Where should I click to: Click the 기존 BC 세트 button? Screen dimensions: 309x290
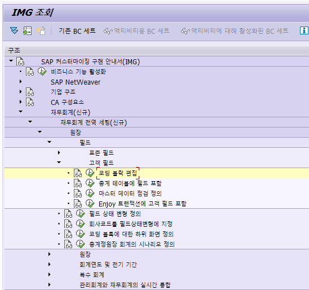(77, 31)
